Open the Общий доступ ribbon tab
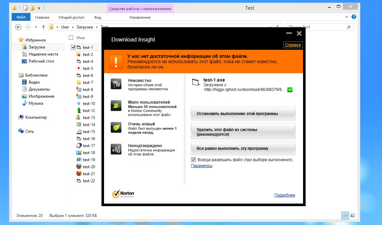This screenshot has height=225, width=382. (x=71, y=17)
